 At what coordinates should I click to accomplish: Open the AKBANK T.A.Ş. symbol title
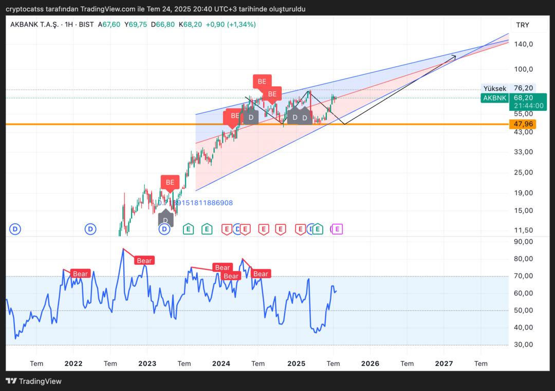(34, 25)
